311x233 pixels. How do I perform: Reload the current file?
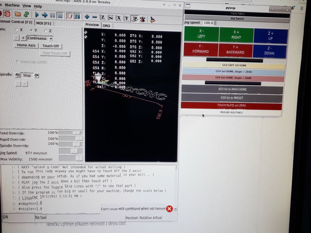[x=26, y=14]
